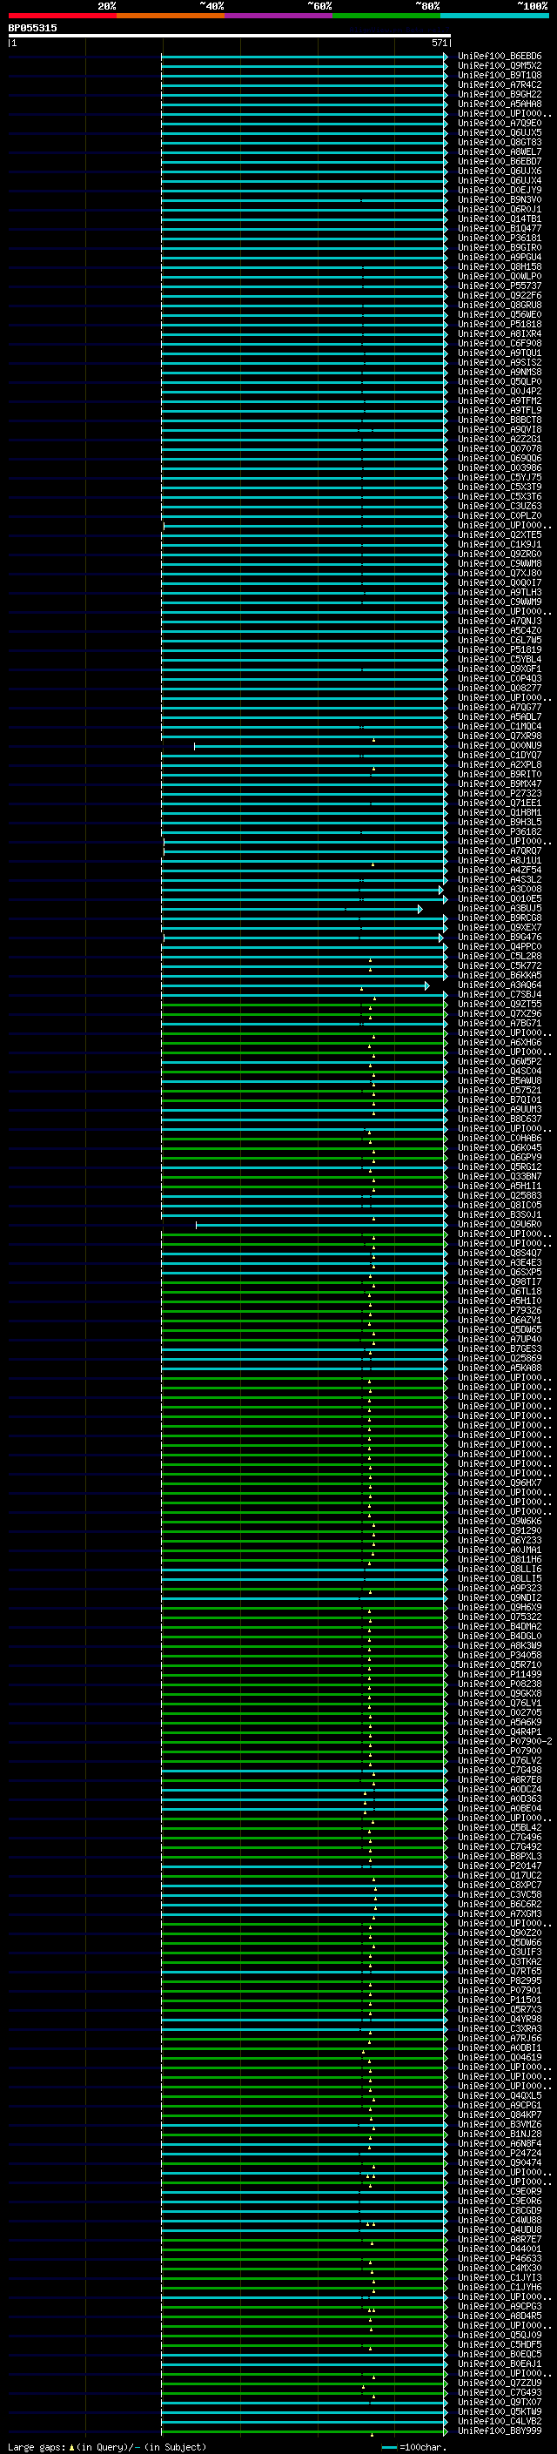Image resolution: width=557 pixels, height=2454 pixels.
Task: Click the query end position 571
Action: [439, 43]
